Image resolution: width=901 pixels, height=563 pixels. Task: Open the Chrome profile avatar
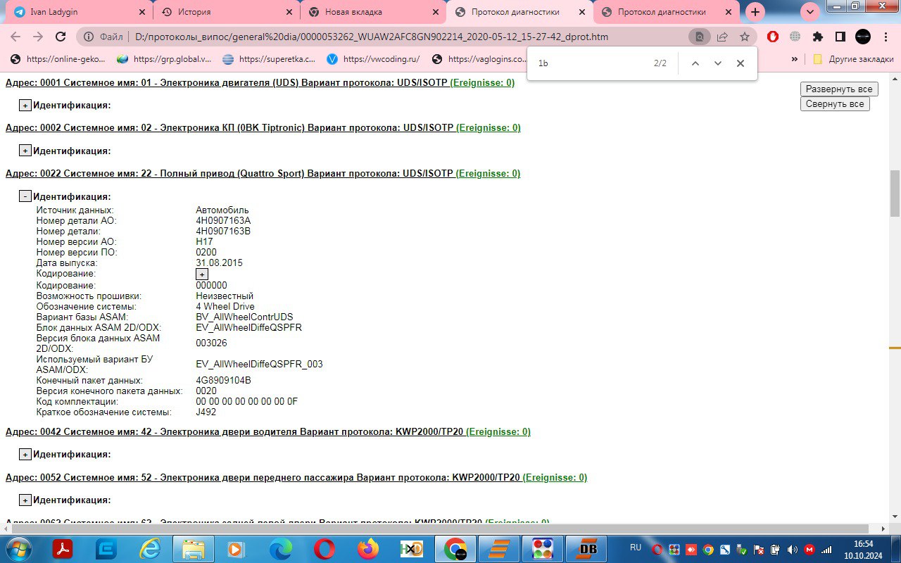click(863, 37)
